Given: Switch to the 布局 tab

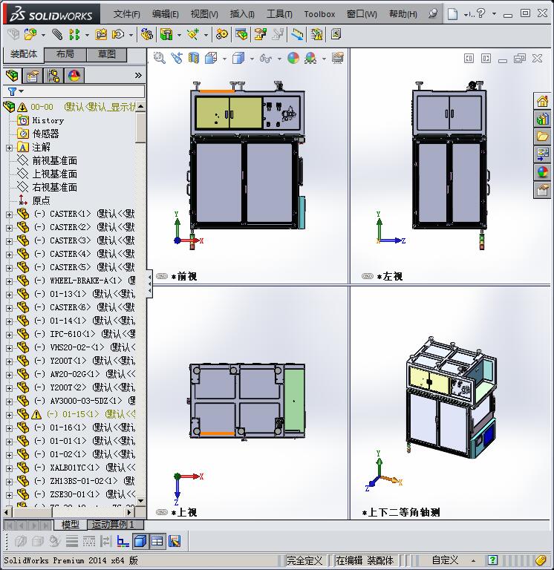Looking at the screenshot, I should point(65,54).
